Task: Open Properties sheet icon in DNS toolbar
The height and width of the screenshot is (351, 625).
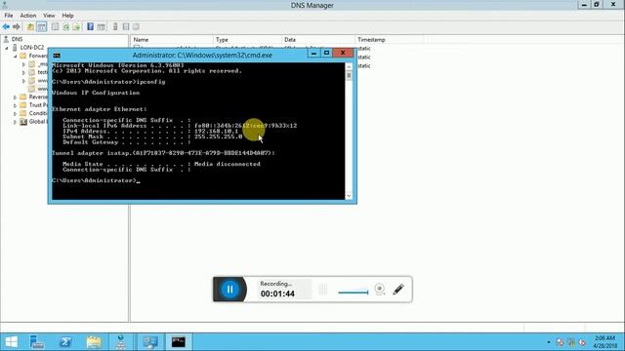Action: [x=55, y=26]
